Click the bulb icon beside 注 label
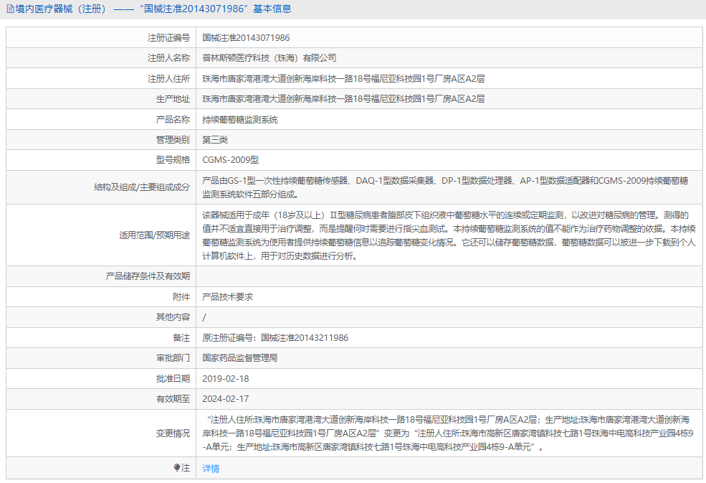706x483 pixels. pos(177,468)
